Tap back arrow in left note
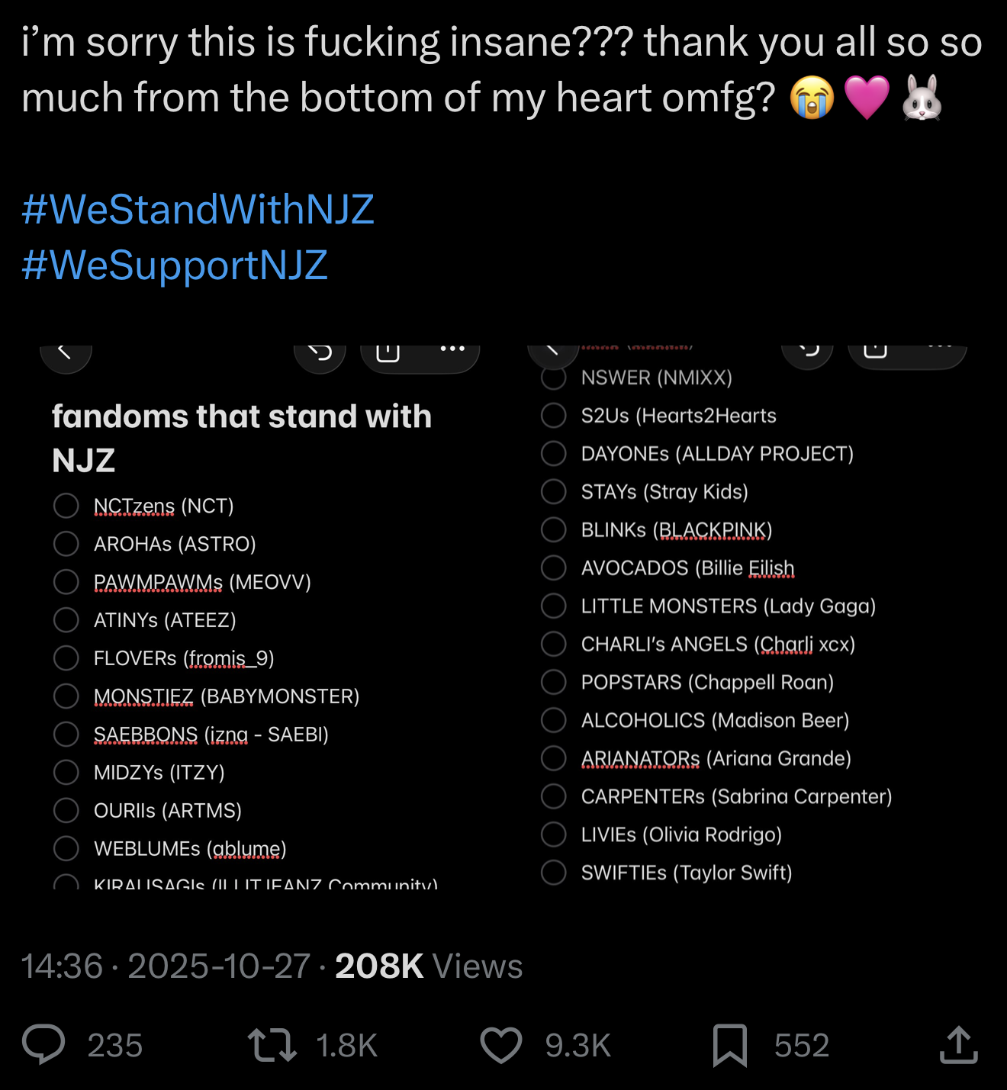The image size is (1007, 1090). (x=66, y=352)
